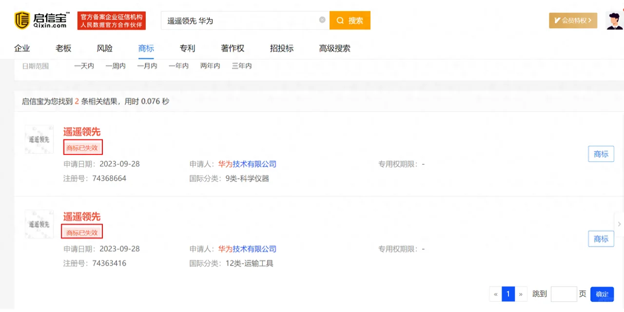Switch to the 著作权 tab
This screenshot has height=312, width=624.
click(233, 48)
